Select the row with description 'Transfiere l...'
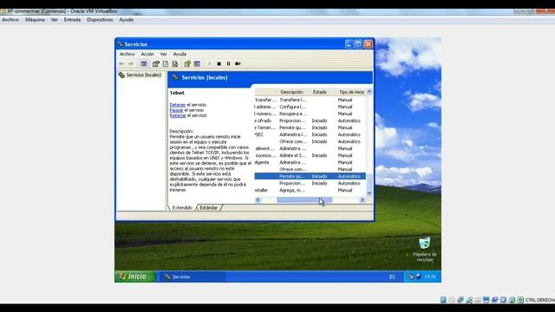 (x=310, y=100)
